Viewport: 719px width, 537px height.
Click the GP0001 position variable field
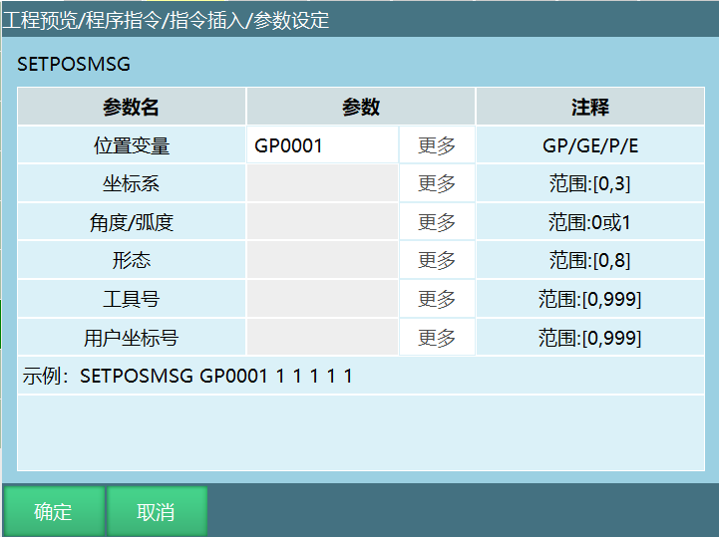tap(322, 145)
